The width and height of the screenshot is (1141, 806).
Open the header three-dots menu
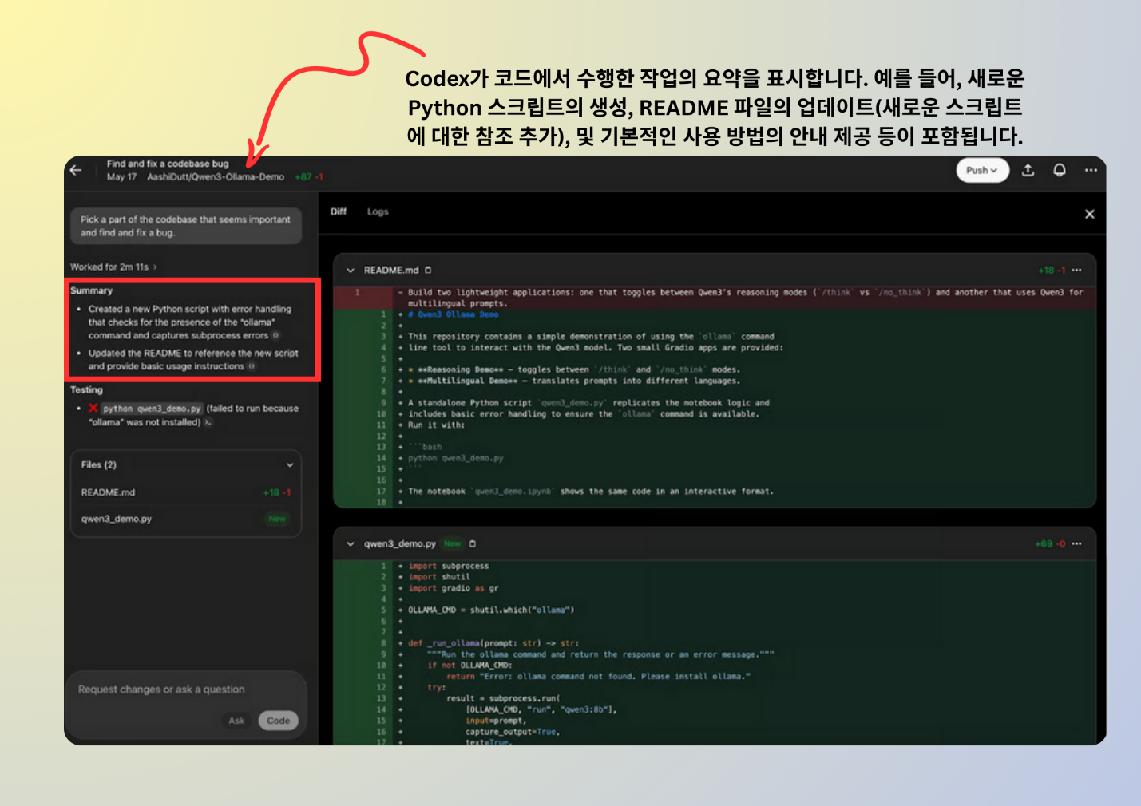[x=1091, y=170]
